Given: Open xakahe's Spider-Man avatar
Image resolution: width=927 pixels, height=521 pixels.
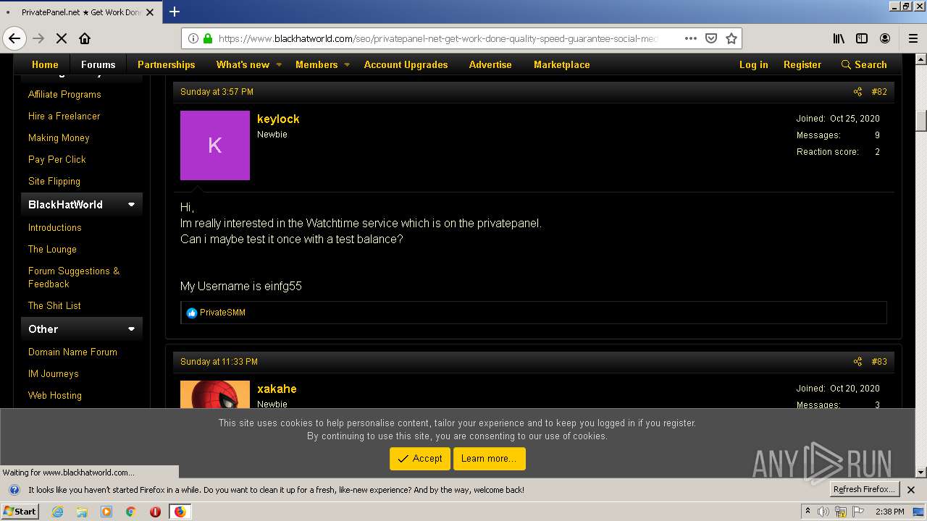Looking at the screenshot, I should tap(215, 394).
